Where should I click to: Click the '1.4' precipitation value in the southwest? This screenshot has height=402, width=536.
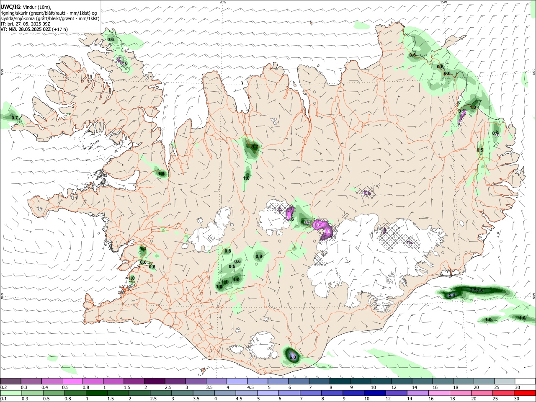tap(142, 249)
